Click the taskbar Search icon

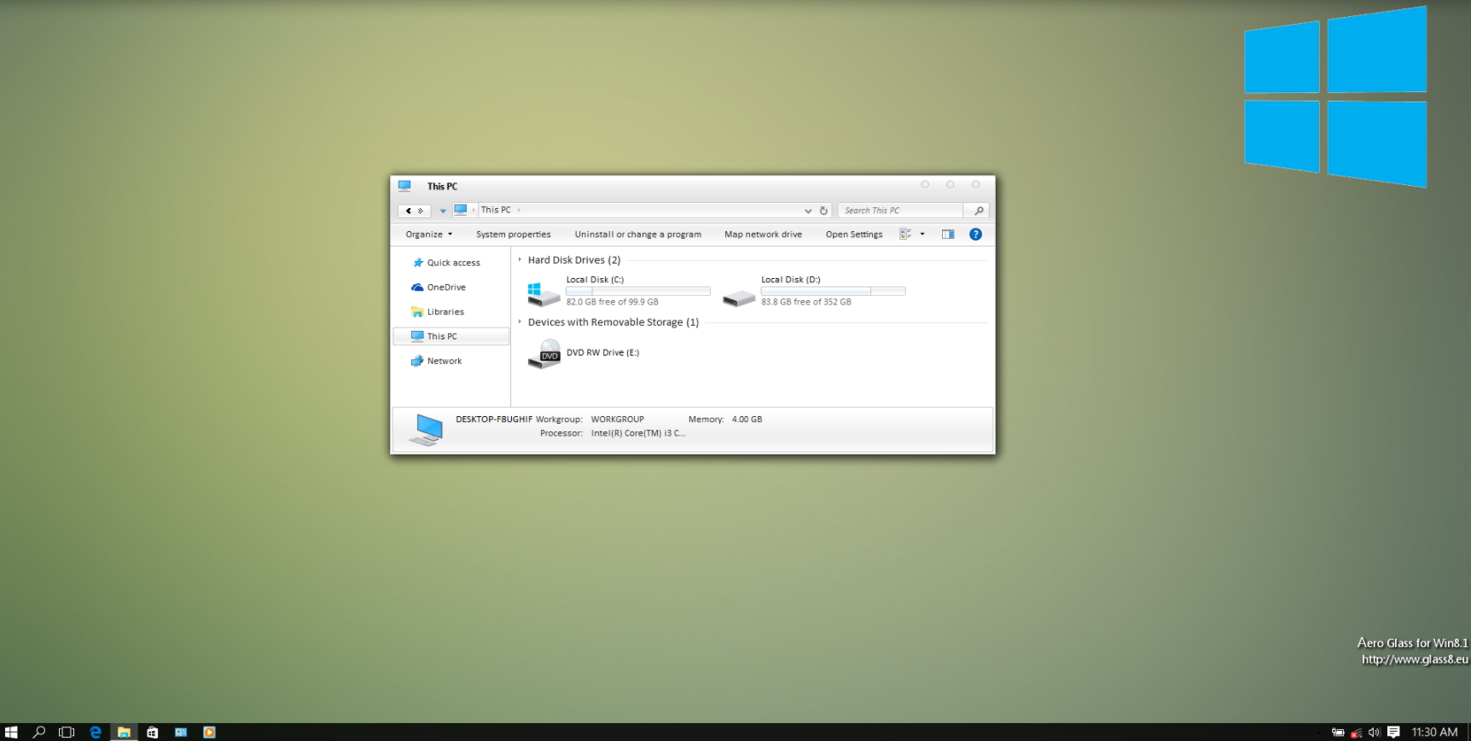click(x=38, y=732)
